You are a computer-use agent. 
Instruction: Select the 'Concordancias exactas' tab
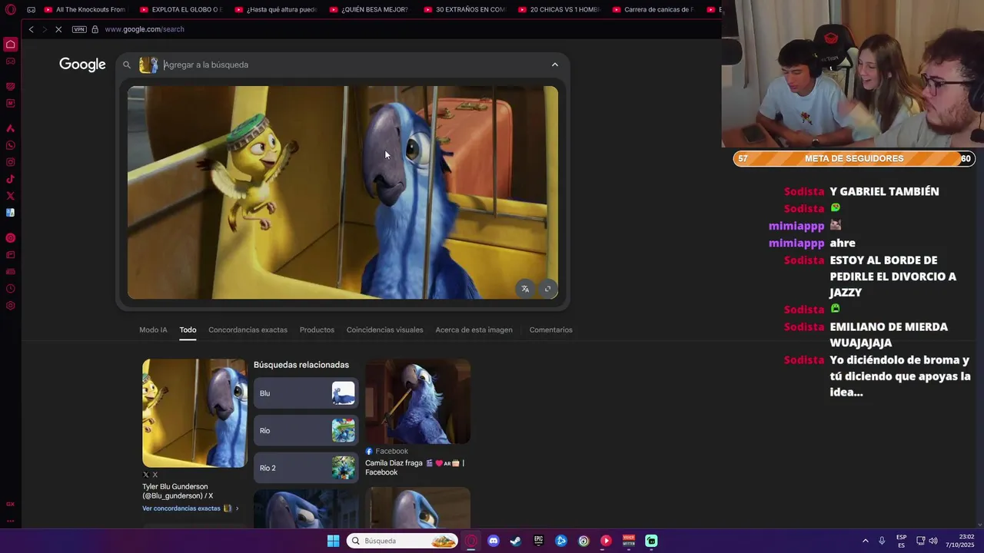tap(248, 329)
